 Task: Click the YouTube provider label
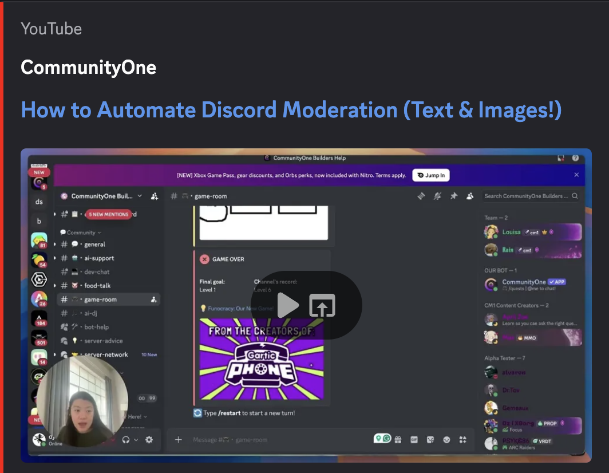point(51,29)
